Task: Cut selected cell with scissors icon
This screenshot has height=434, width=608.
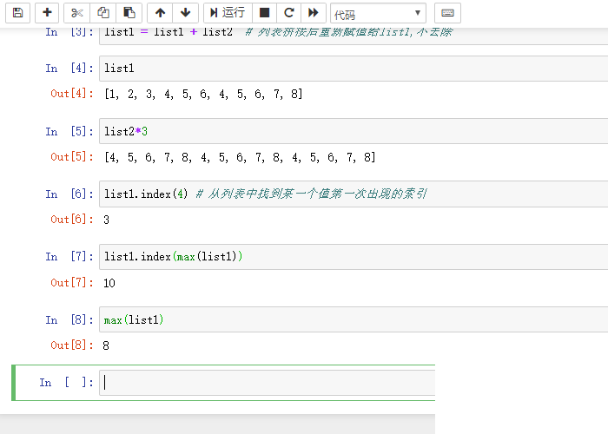Action: point(76,13)
